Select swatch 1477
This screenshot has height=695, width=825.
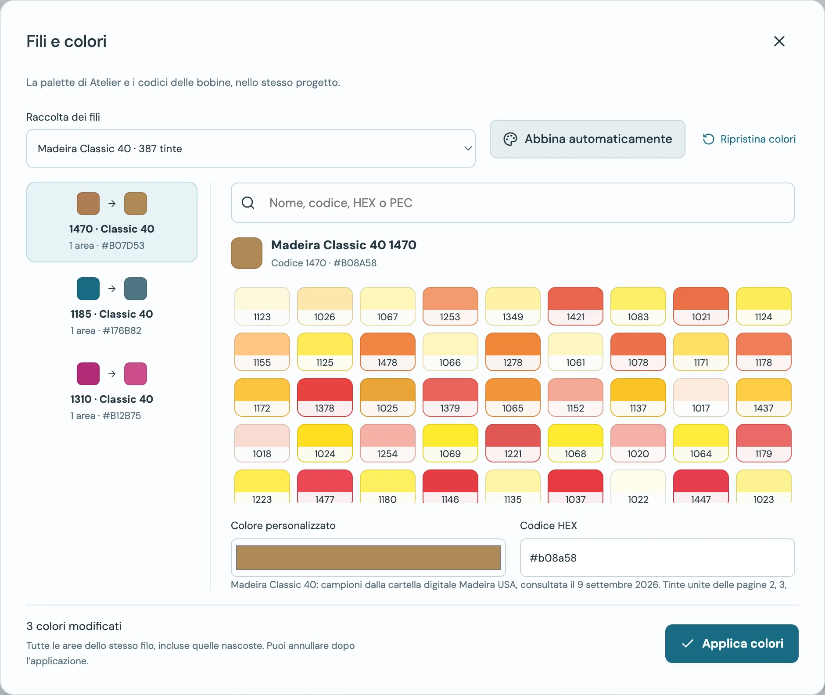pos(325,487)
